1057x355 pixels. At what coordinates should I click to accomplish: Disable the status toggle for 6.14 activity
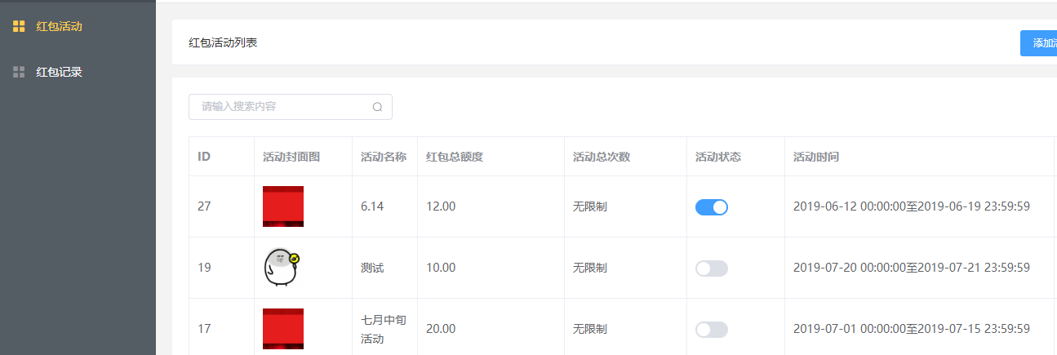[711, 207]
